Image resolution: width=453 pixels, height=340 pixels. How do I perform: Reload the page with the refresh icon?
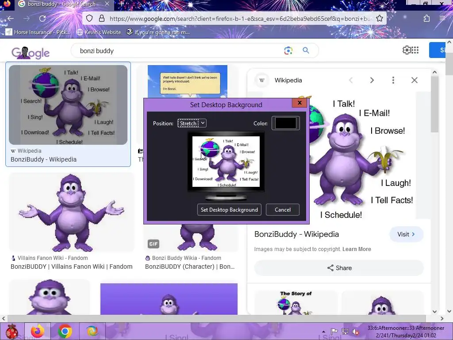42,19
